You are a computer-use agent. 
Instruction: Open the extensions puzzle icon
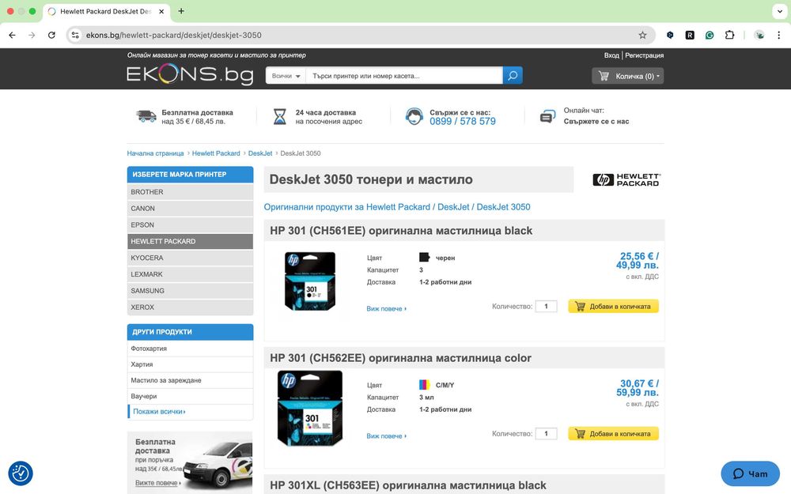729,36
